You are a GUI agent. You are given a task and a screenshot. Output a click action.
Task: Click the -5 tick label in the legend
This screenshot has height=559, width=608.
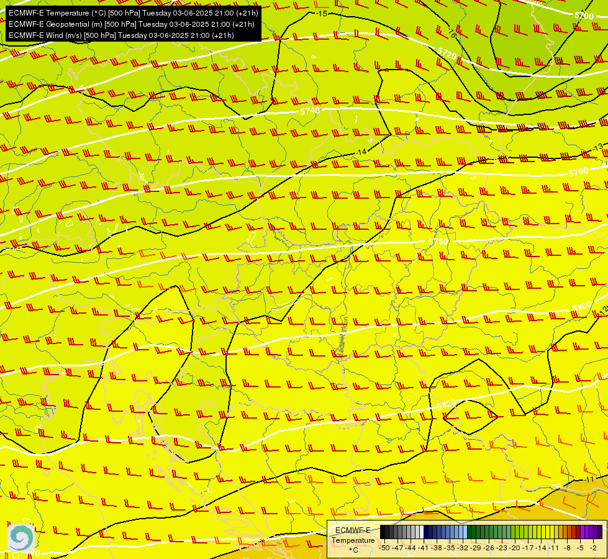coord(580,548)
